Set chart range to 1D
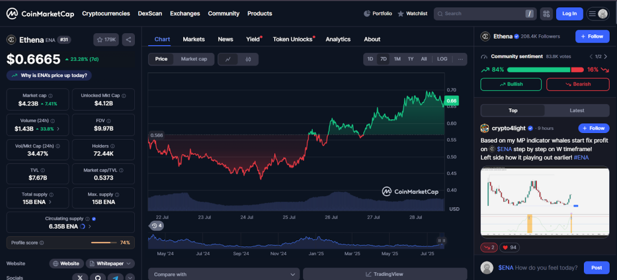The height and width of the screenshot is (280, 617). point(371,59)
